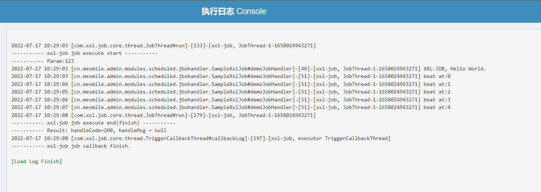Click the 'beat at:1' log entry

pos(437,84)
